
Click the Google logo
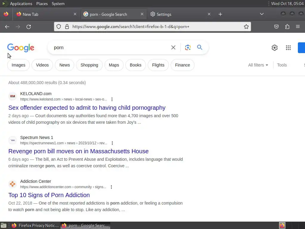(21, 48)
